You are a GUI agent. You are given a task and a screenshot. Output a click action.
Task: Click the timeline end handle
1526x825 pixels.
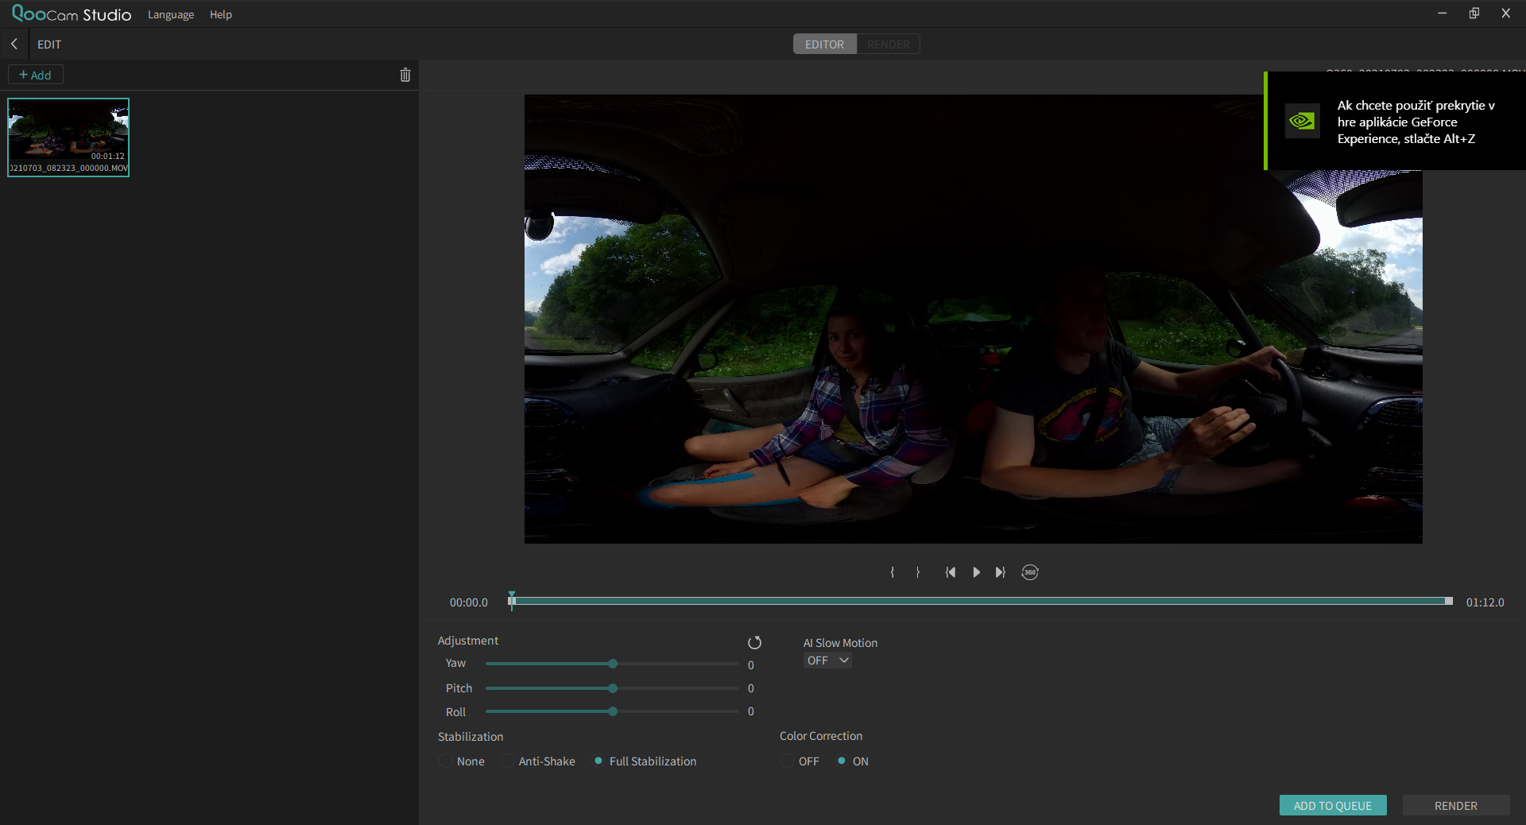[x=1449, y=601]
